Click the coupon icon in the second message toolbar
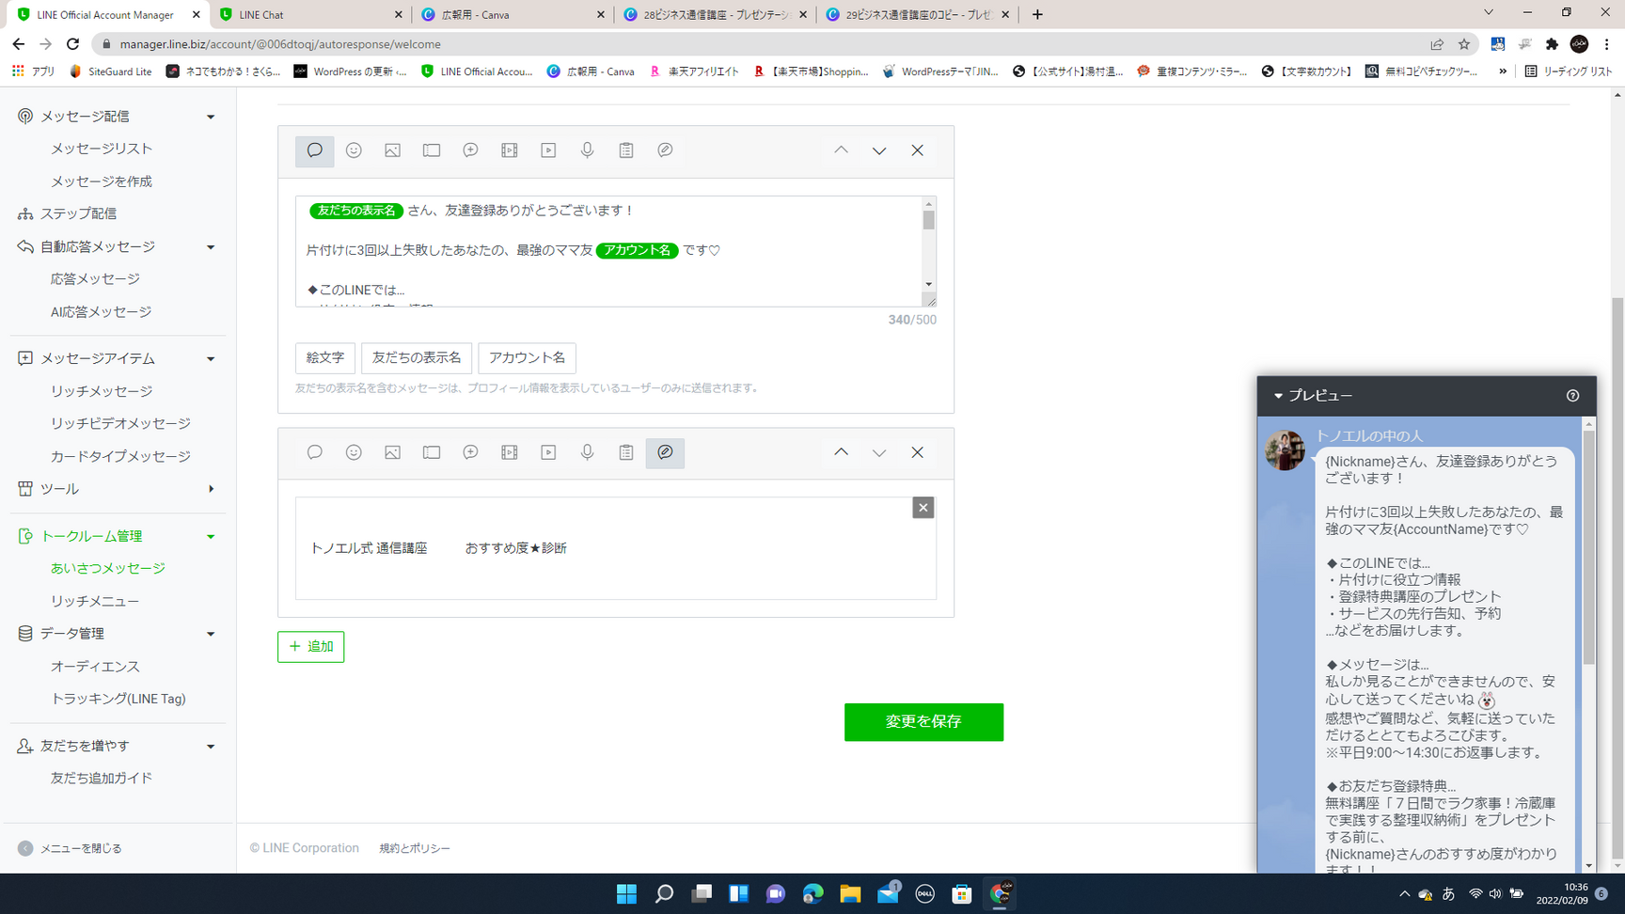Image resolution: width=1625 pixels, height=914 pixels. 432,452
